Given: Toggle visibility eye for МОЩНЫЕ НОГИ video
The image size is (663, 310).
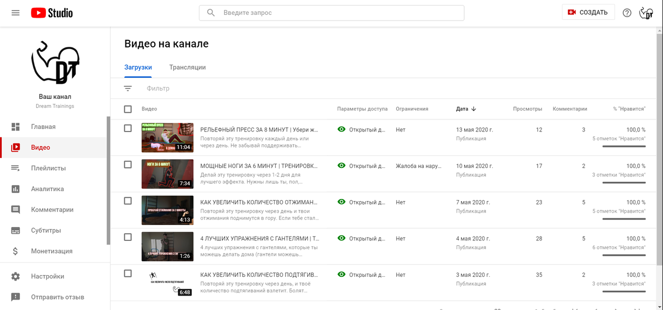Looking at the screenshot, I should (341, 166).
